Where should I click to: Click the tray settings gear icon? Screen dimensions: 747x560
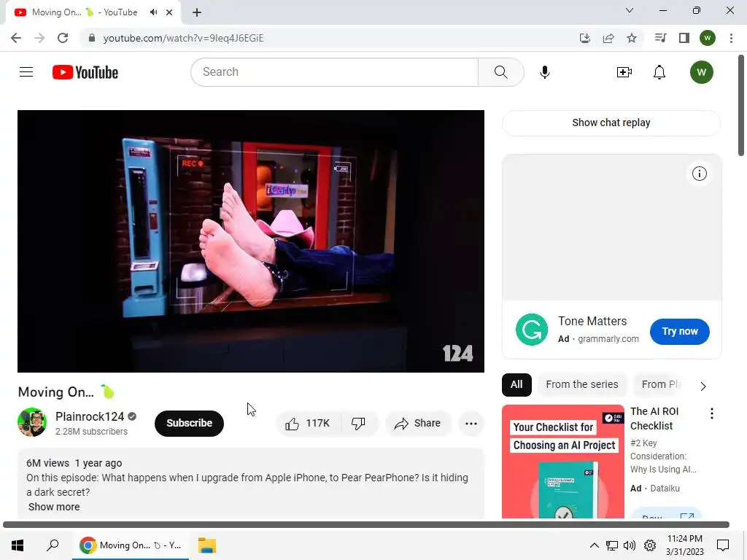[650, 545]
